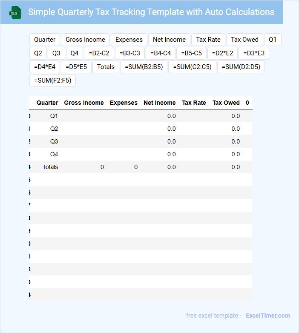Viewport: 299px width, 333px height.
Task: Click the Q2 tax rate cell
Action: pyautogui.click(x=194, y=129)
